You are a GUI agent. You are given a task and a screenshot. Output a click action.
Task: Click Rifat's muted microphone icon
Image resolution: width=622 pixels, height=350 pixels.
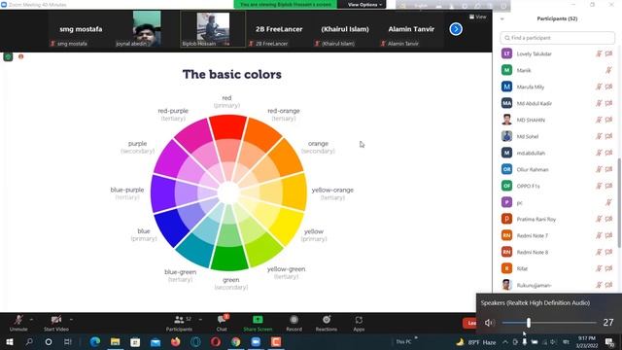coord(599,268)
